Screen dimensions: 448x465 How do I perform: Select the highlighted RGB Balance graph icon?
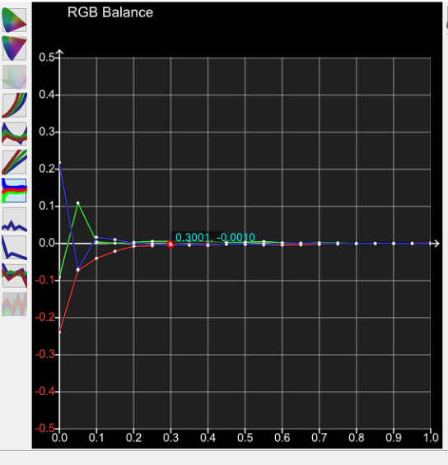pos(14,191)
